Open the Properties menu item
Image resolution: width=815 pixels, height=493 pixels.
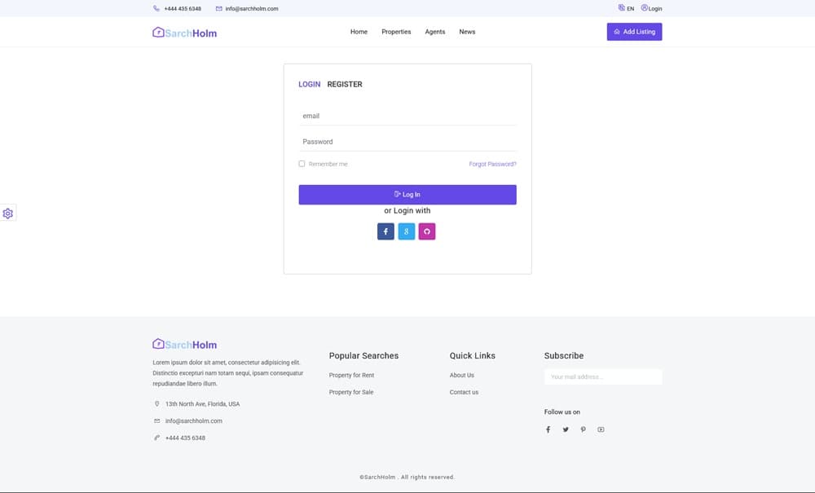[x=396, y=32]
